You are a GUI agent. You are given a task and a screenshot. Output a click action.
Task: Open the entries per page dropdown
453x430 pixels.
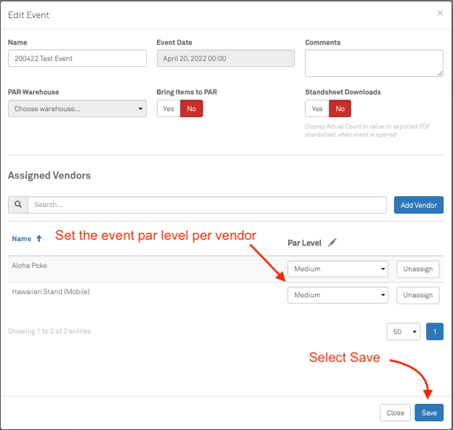pos(403,331)
